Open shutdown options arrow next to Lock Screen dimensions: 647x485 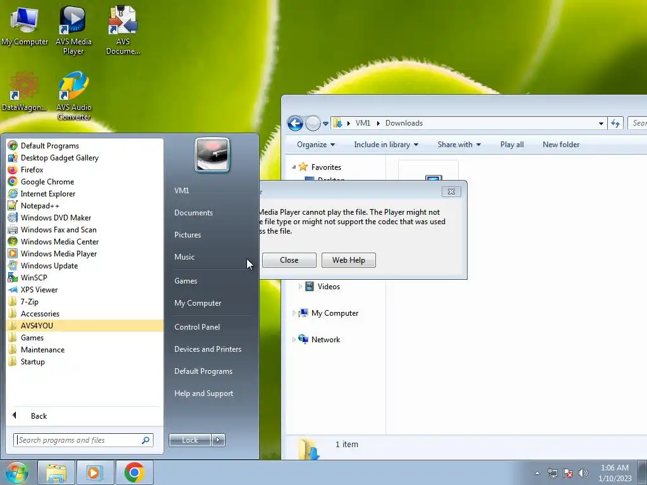point(218,440)
